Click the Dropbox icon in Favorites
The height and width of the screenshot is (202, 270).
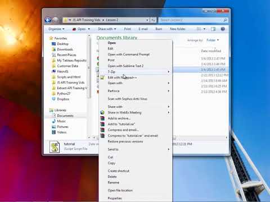click(53, 99)
